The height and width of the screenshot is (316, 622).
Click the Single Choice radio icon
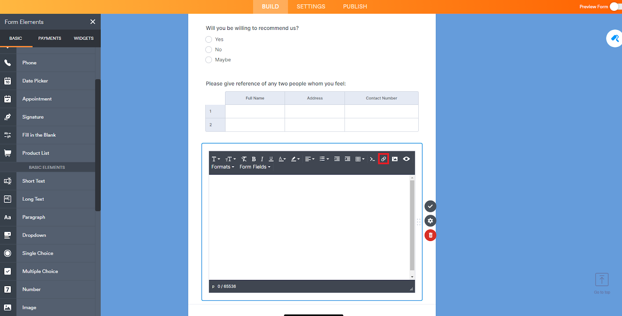[8, 253]
